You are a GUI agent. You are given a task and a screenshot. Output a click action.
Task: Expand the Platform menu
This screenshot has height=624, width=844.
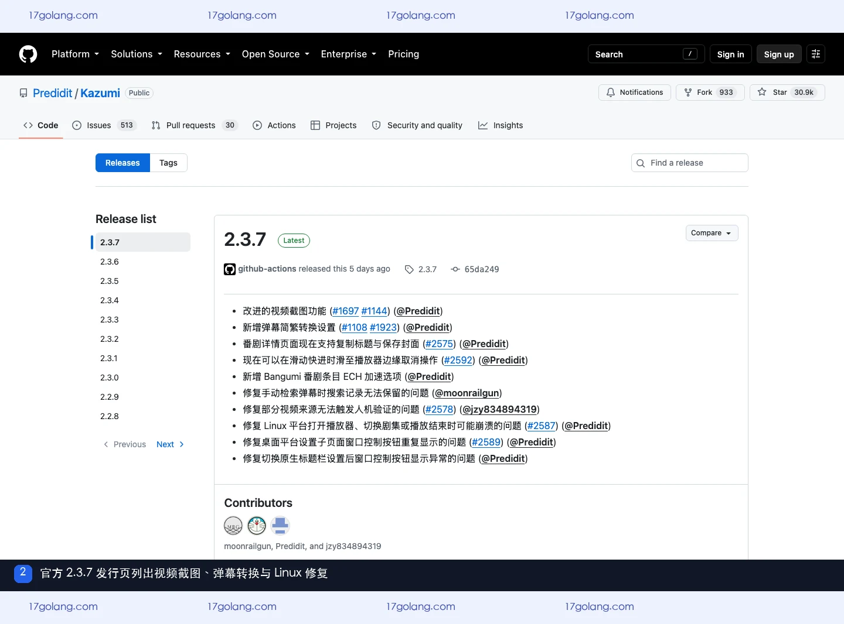point(75,54)
